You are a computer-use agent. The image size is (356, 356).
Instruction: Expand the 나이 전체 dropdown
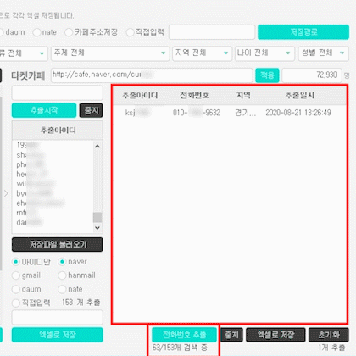tap(264, 53)
